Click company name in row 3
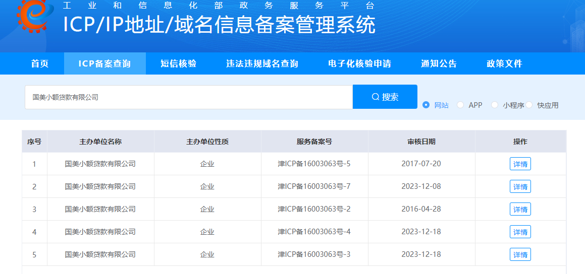The height and width of the screenshot is (274, 585). click(x=100, y=209)
